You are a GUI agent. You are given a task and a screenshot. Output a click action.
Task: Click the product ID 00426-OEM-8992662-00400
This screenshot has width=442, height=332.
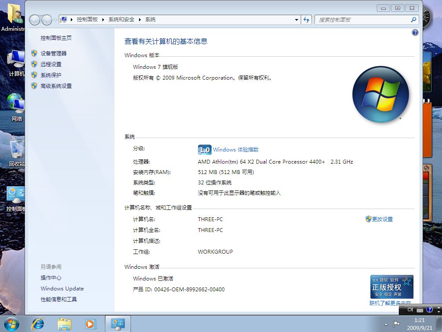coord(189,290)
